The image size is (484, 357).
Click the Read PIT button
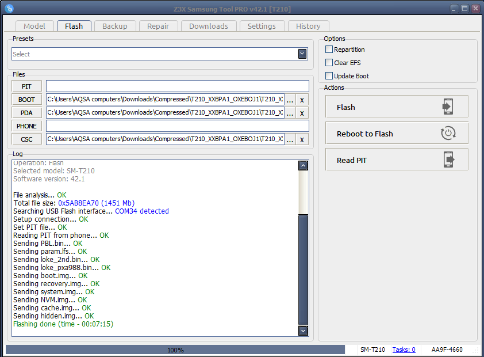point(397,160)
